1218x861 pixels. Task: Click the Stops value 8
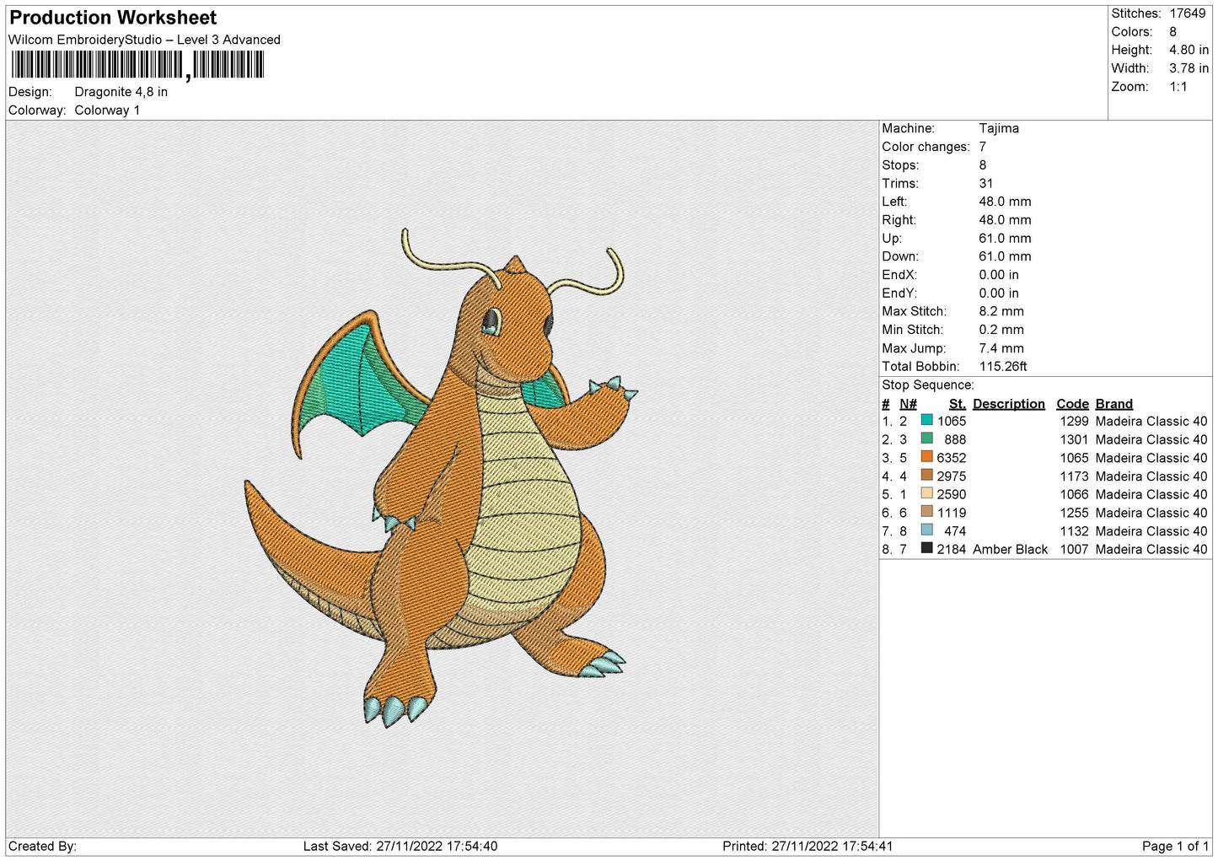tap(983, 165)
